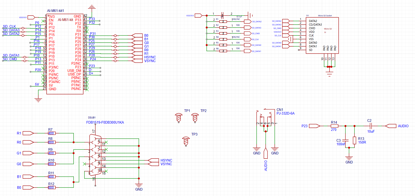Click the AI-M61-kit1 designator text
Viewport: 415px width, 196px height.
[55, 11]
